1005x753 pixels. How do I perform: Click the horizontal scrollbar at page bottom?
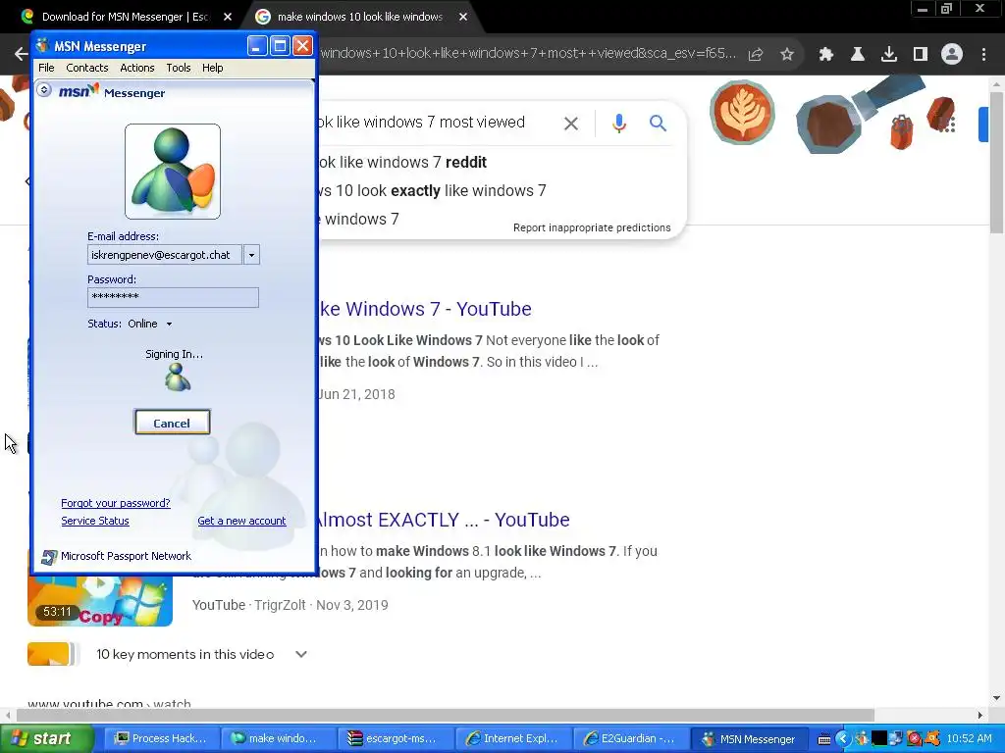(445, 715)
